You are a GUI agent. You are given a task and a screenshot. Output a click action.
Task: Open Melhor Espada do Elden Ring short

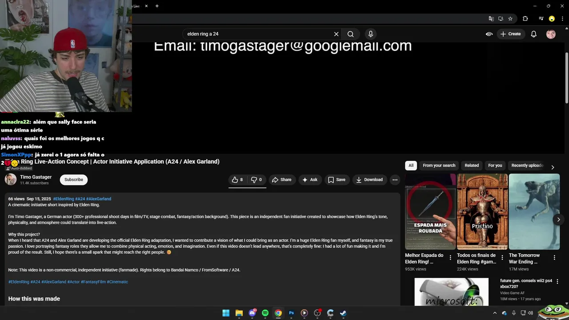(x=430, y=212)
